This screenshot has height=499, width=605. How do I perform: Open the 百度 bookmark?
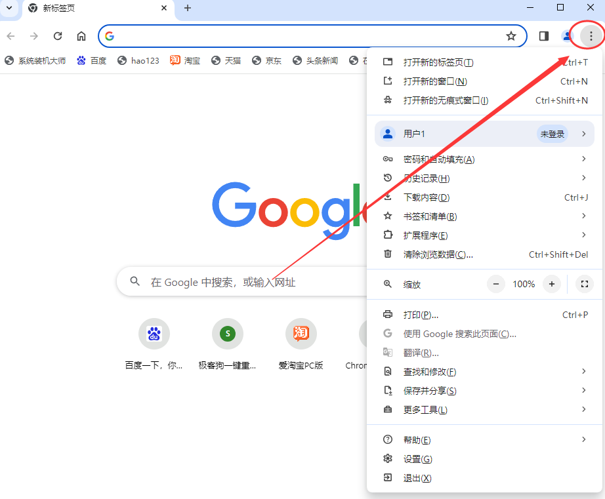tap(91, 60)
